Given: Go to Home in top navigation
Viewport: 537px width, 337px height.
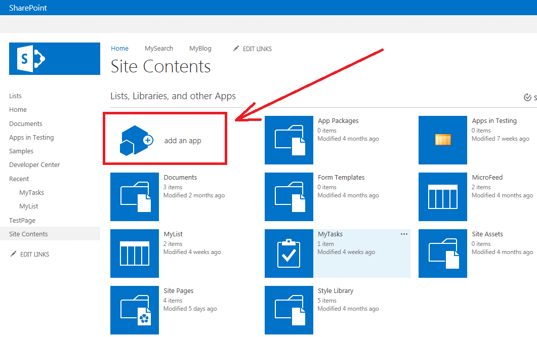Looking at the screenshot, I should click(x=119, y=48).
